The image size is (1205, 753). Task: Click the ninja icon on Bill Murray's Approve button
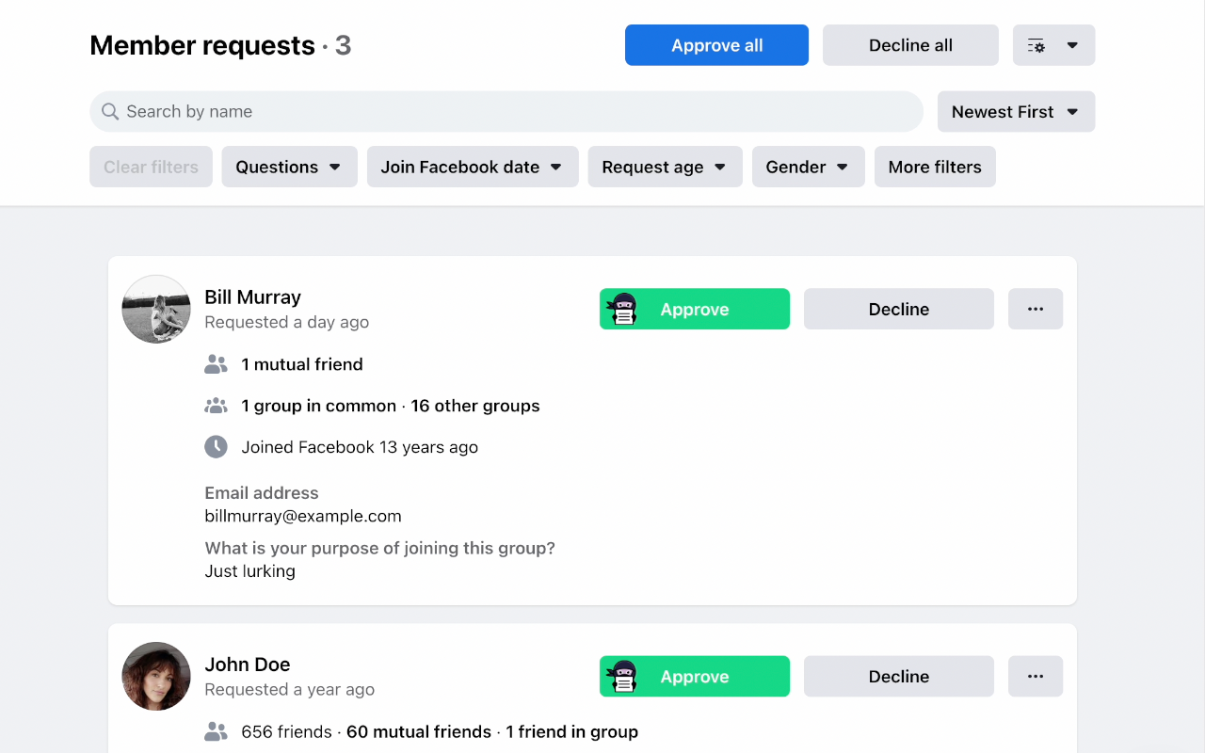click(x=622, y=309)
